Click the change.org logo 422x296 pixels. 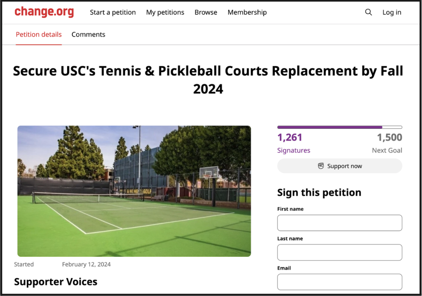pyautogui.click(x=44, y=12)
